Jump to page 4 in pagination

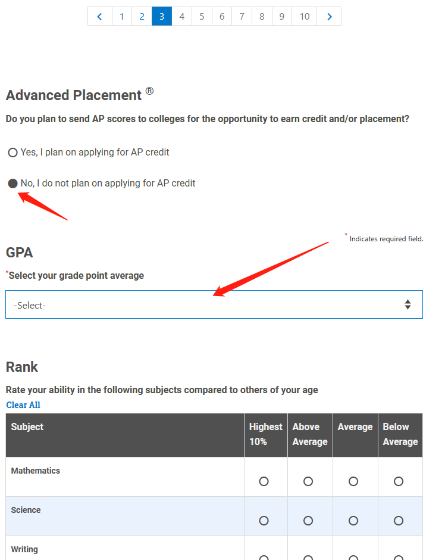[x=182, y=16]
